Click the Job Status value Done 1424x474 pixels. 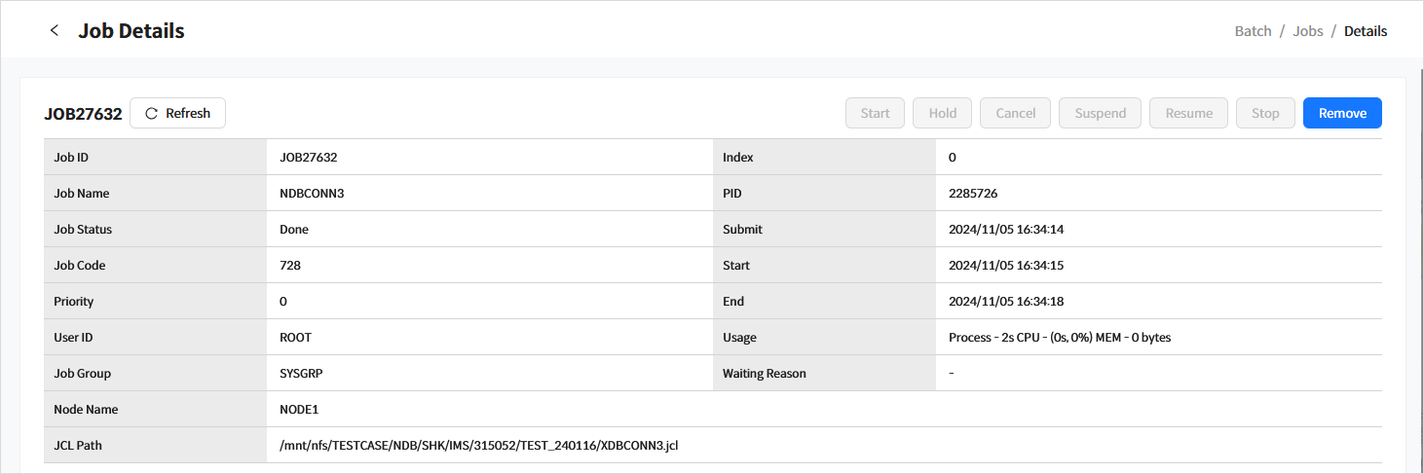tap(294, 230)
